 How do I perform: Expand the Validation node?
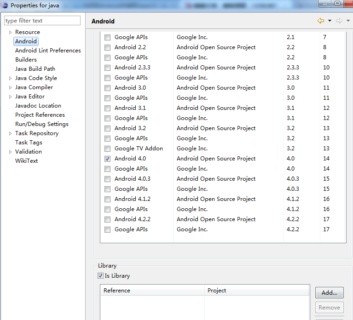pyautogui.click(x=10, y=152)
